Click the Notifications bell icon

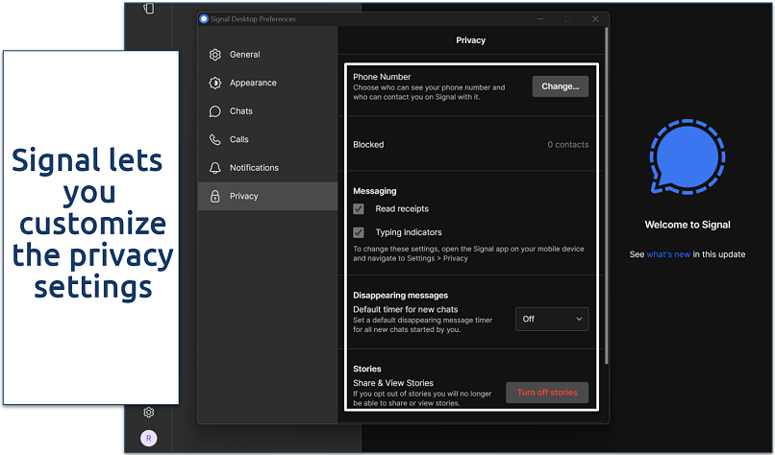[214, 168]
